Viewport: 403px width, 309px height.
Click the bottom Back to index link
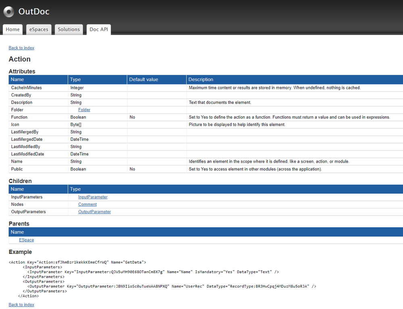point(21,305)
